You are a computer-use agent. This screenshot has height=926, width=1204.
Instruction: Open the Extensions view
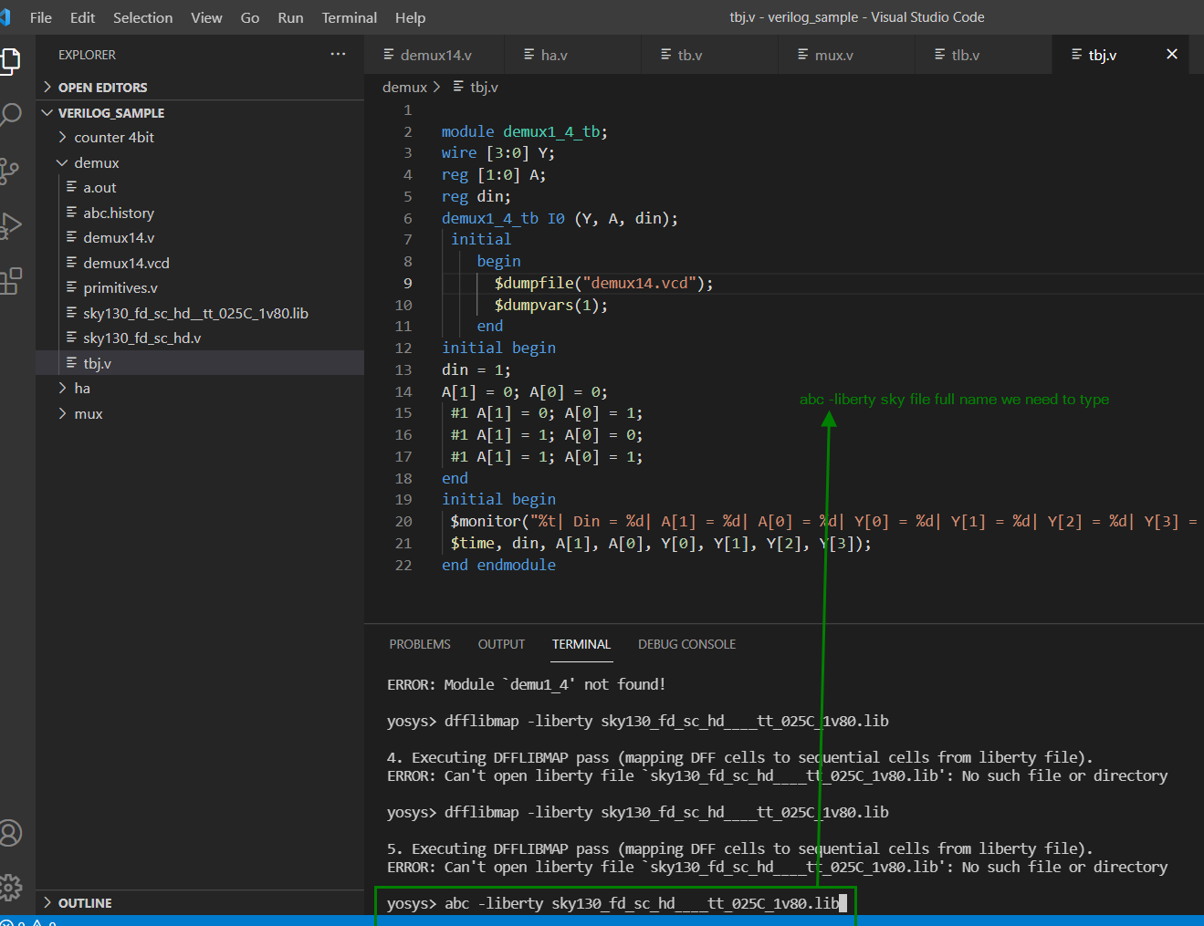point(10,280)
